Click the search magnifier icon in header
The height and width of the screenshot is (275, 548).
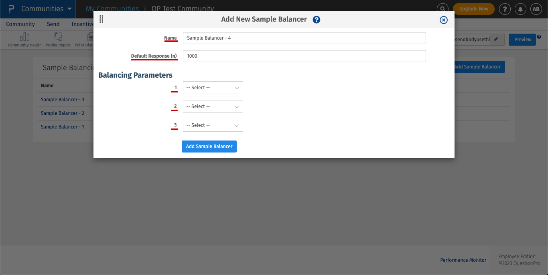click(x=442, y=9)
